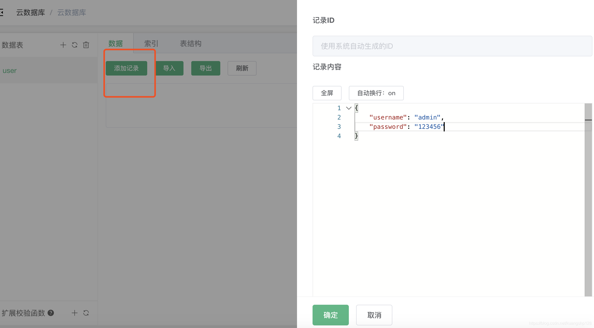Image resolution: width=594 pixels, height=328 pixels.
Task: Click the 添加记录 button
Action: click(x=126, y=68)
